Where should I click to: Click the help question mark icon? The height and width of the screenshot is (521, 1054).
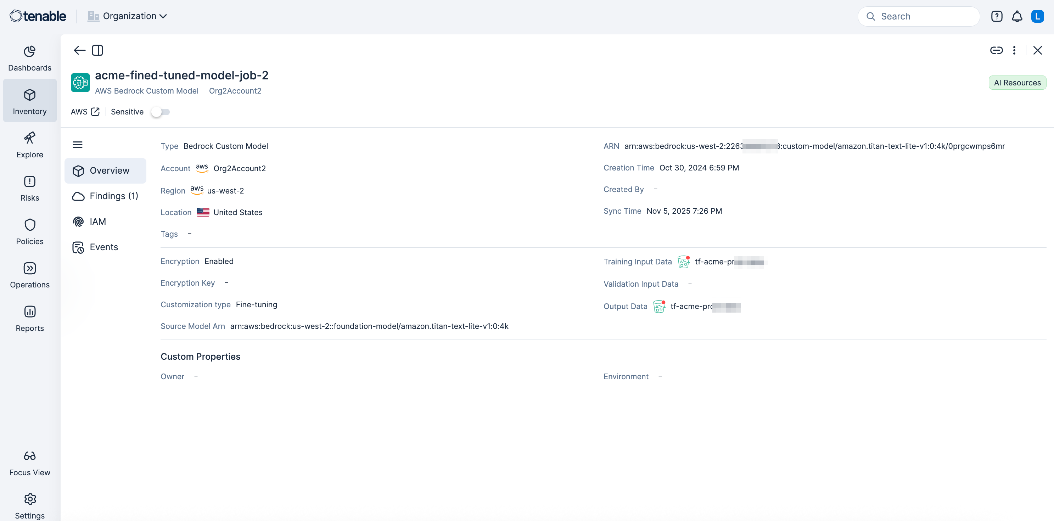pos(997,16)
